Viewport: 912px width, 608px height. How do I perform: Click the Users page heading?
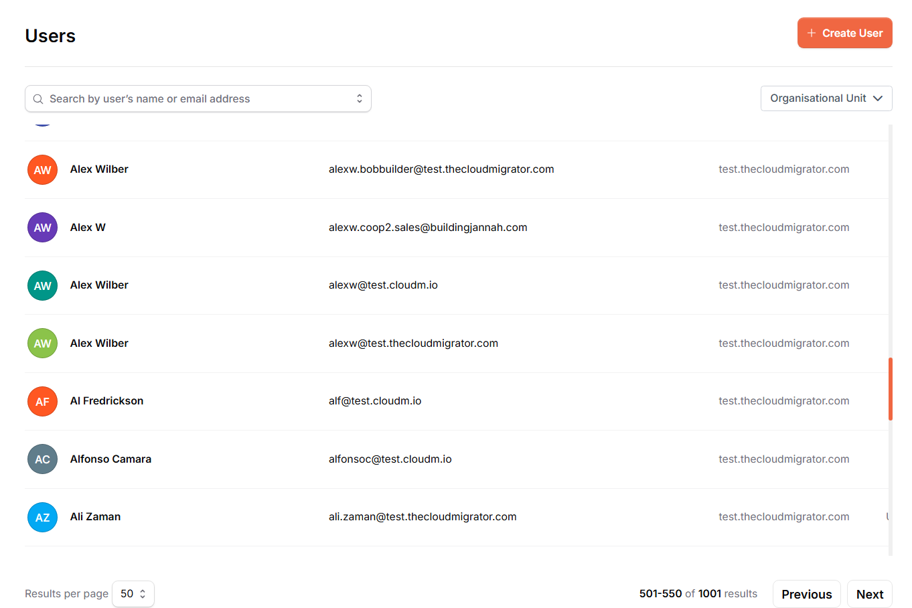coord(50,36)
